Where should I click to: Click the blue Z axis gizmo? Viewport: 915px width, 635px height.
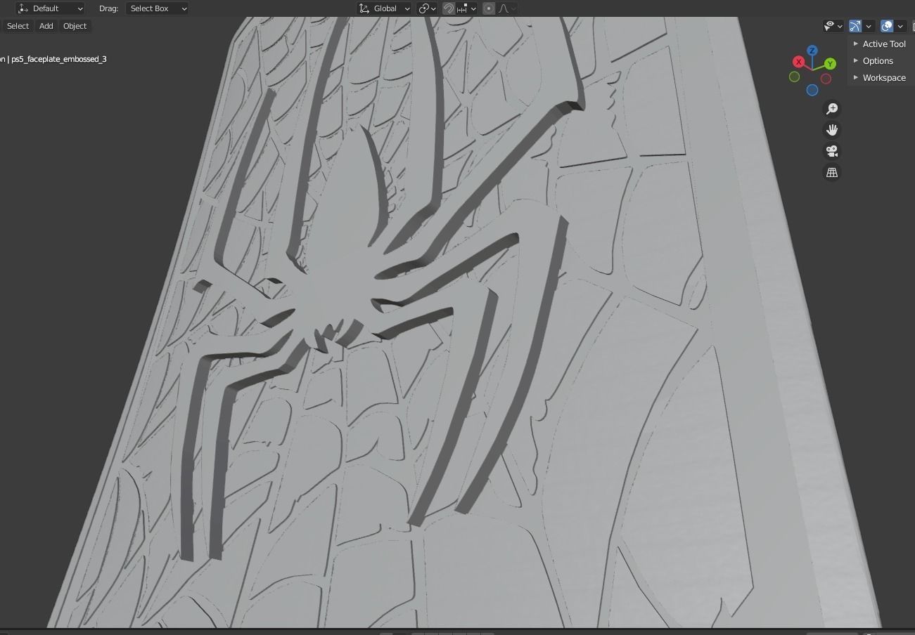(812, 51)
